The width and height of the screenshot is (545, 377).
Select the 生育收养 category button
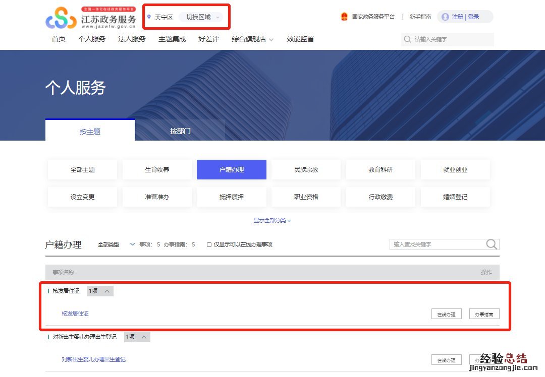coord(157,170)
